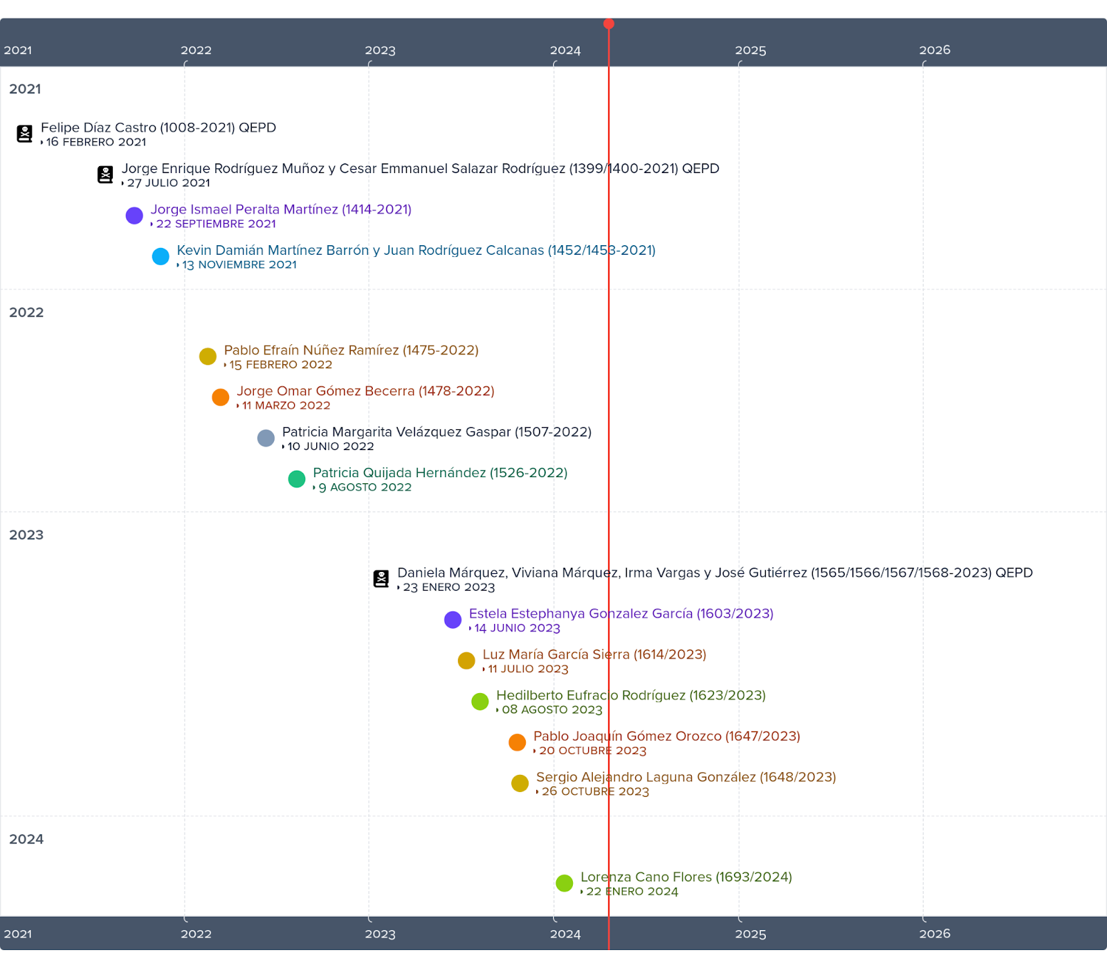Click green dot for Patricia Quijada Hernández
This screenshot has width=1107, height=968.
point(297,478)
